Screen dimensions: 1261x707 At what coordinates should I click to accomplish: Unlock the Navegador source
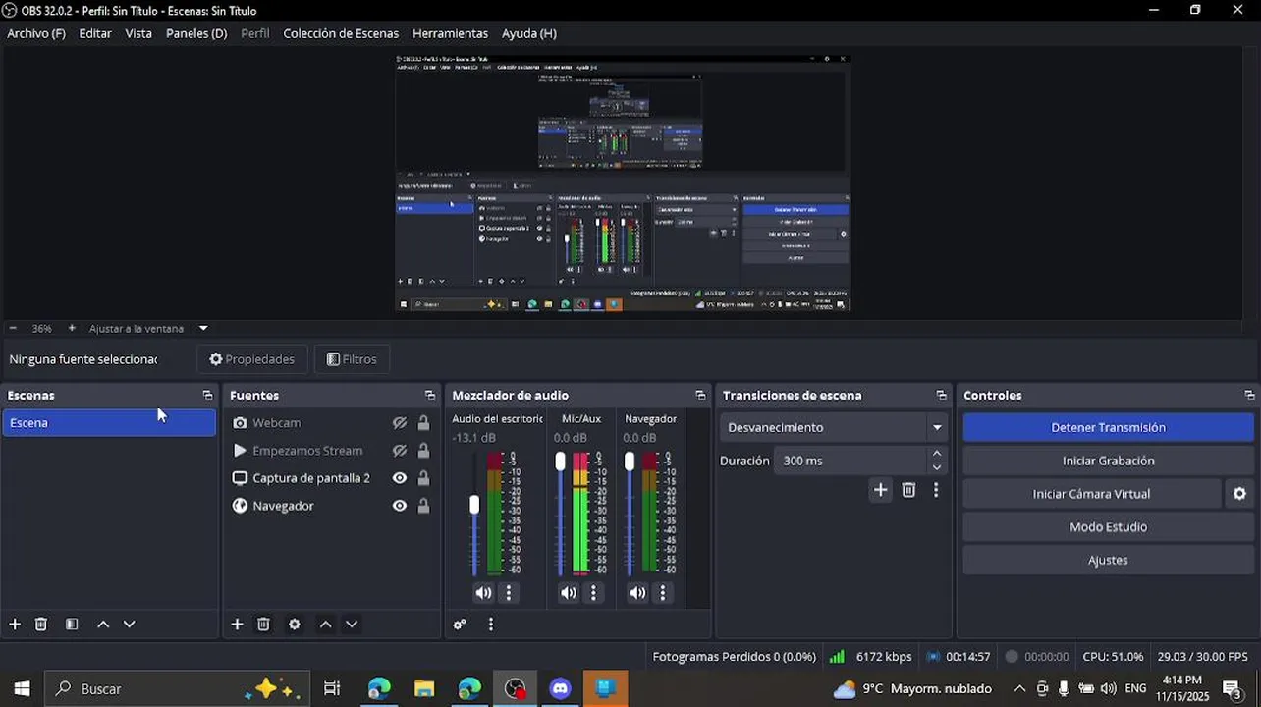(423, 506)
